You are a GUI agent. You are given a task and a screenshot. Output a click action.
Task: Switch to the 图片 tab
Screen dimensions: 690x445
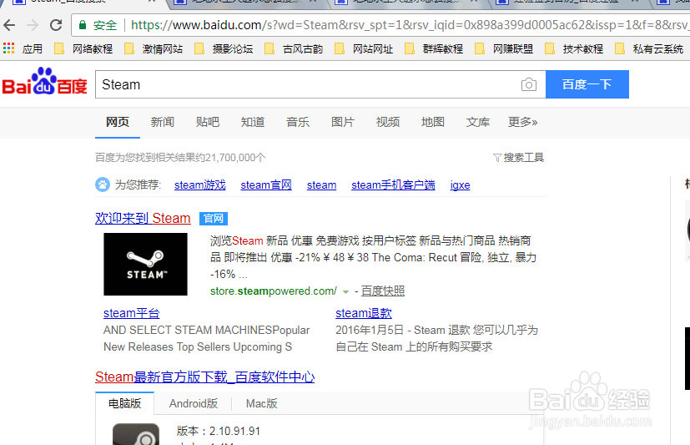coord(343,122)
